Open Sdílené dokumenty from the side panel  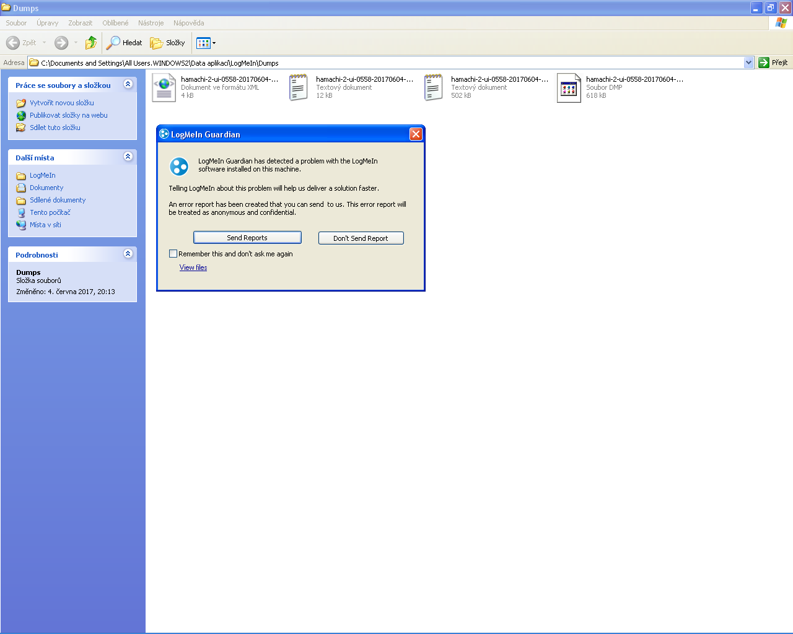[58, 200]
